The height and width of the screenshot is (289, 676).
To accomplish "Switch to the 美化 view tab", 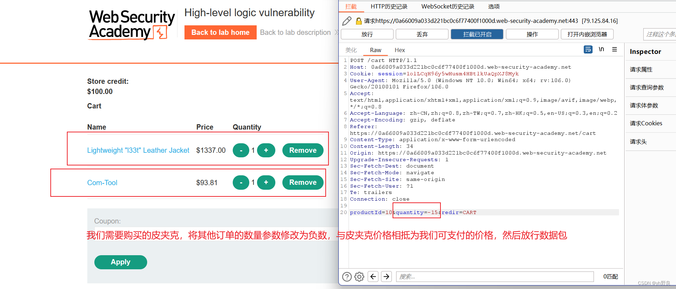I will pos(351,50).
